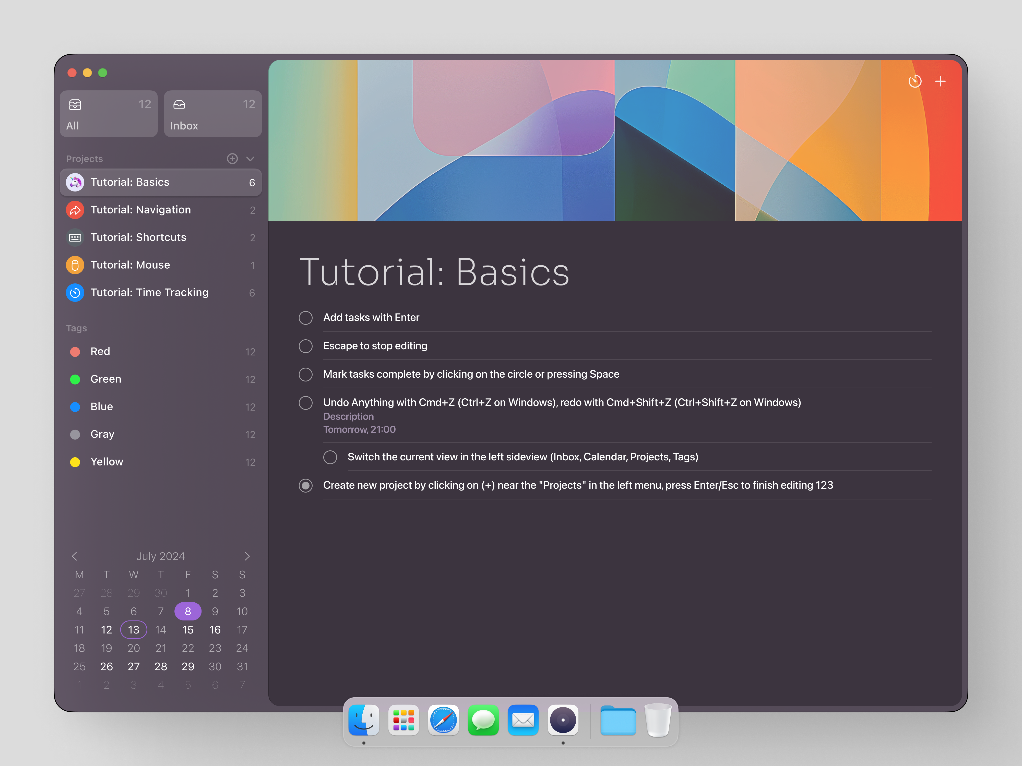This screenshot has width=1022, height=766.
Task: Create a new task using the plus button
Action: (941, 81)
